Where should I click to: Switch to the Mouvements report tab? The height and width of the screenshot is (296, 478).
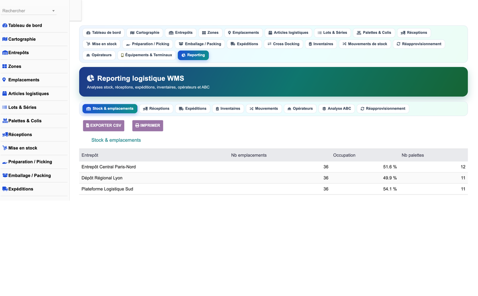264,108
